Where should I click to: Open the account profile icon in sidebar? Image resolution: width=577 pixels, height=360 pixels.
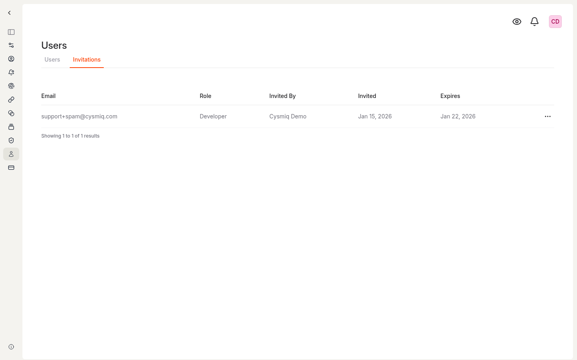tap(11, 59)
